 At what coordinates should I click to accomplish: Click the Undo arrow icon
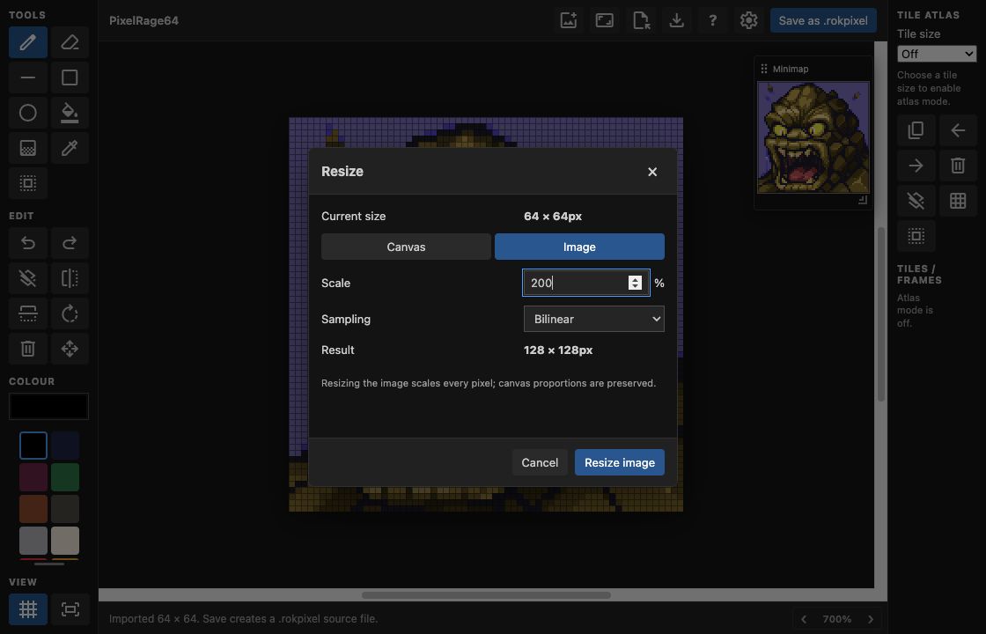click(27, 243)
